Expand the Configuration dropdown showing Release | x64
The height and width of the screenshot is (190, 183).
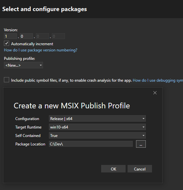click(97, 118)
